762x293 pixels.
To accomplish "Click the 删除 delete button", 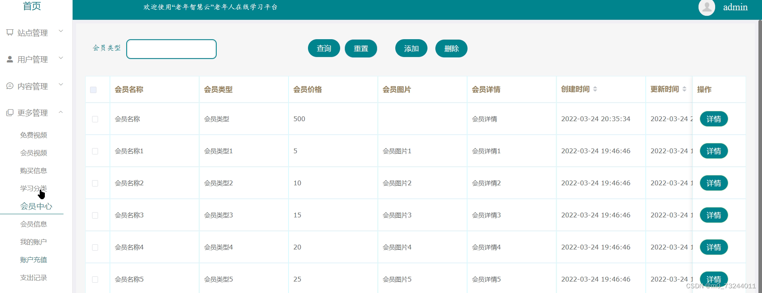I will coord(451,48).
